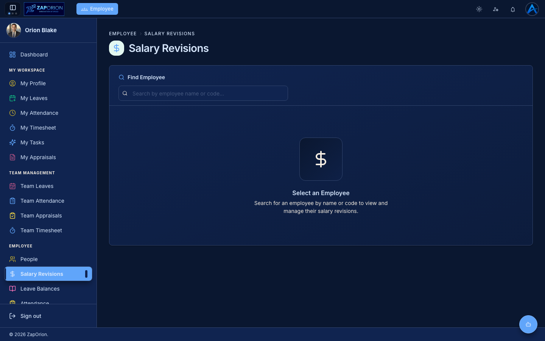Click SALARY REVISIONS breadcrumb

point(170,34)
